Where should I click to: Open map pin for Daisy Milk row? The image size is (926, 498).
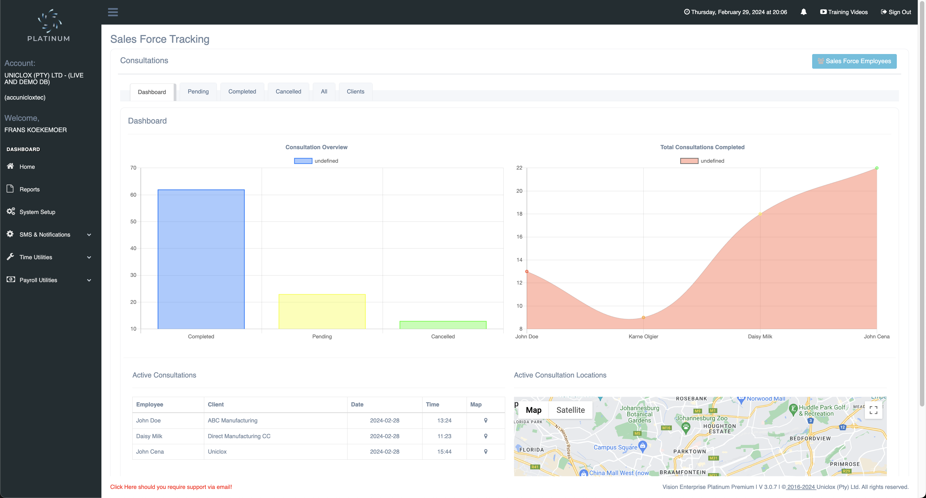486,436
